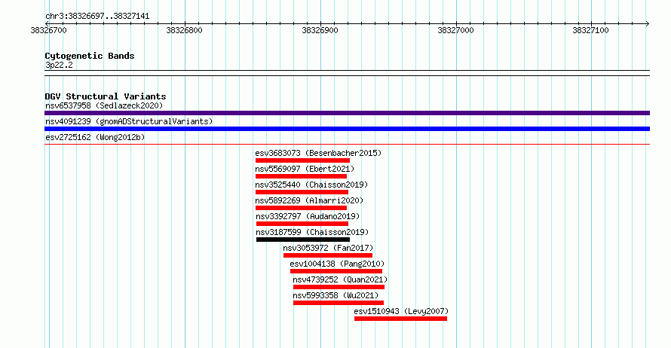This screenshot has height=348, width=671.
Task: Click ruler position 38326800
Action: pyautogui.click(x=185, y=30)
